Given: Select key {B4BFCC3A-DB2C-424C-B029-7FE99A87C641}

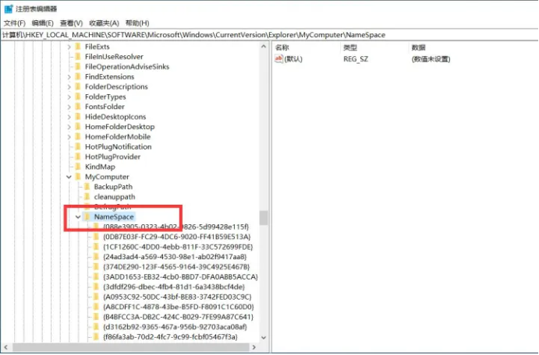Looking at the screenshot, I should coord(178,317).
